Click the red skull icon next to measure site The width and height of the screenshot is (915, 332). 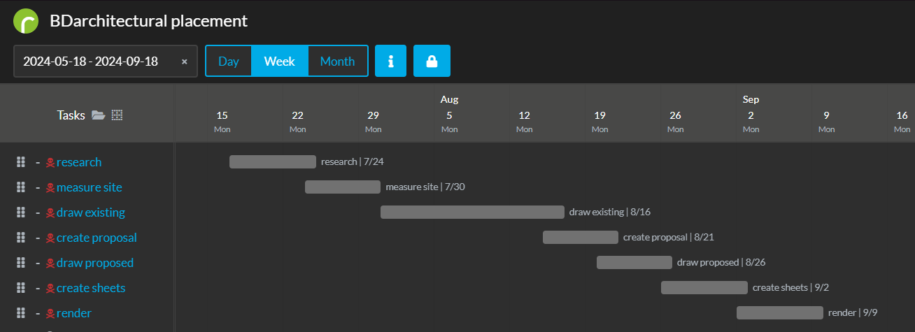[x=50, y=188]
